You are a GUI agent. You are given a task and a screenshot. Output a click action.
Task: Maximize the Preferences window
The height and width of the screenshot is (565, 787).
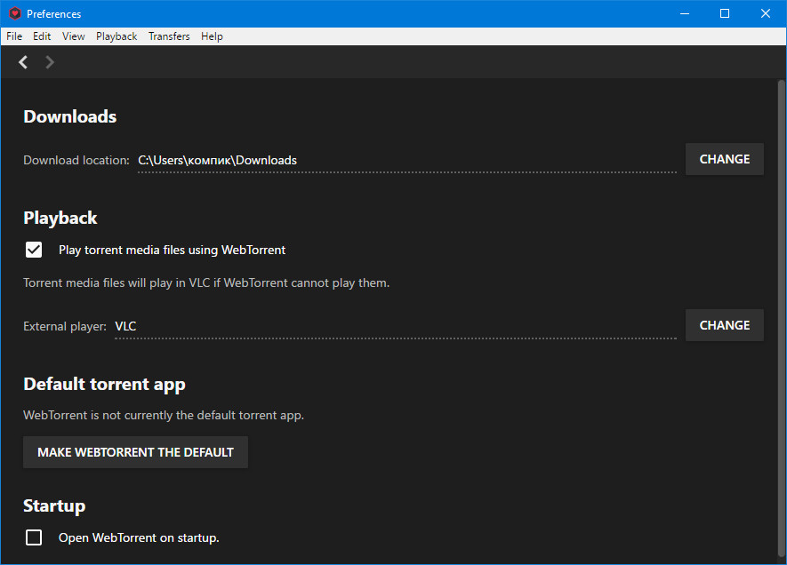(x=725, y=13)
